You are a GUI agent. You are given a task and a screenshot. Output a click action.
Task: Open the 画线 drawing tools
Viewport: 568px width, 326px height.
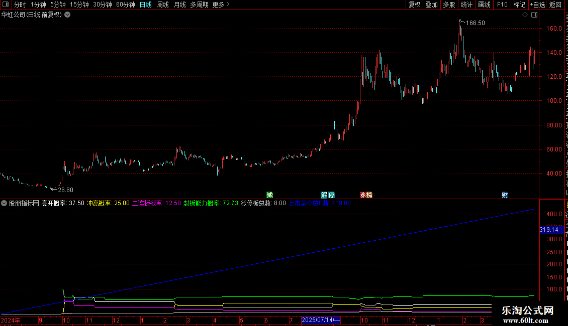[x=485, y=5]
